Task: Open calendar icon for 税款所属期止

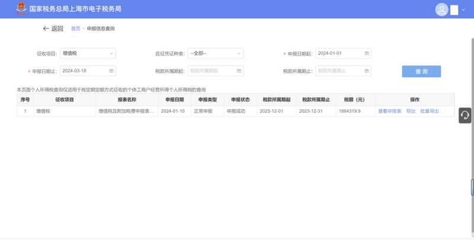Action: pos(367,70)
